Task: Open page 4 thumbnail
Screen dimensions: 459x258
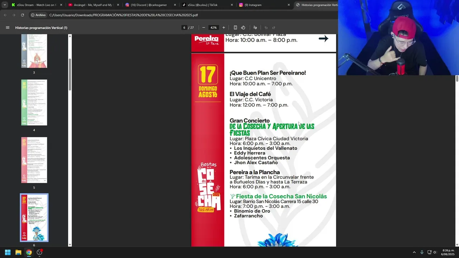Action: (x=34, y=102)
